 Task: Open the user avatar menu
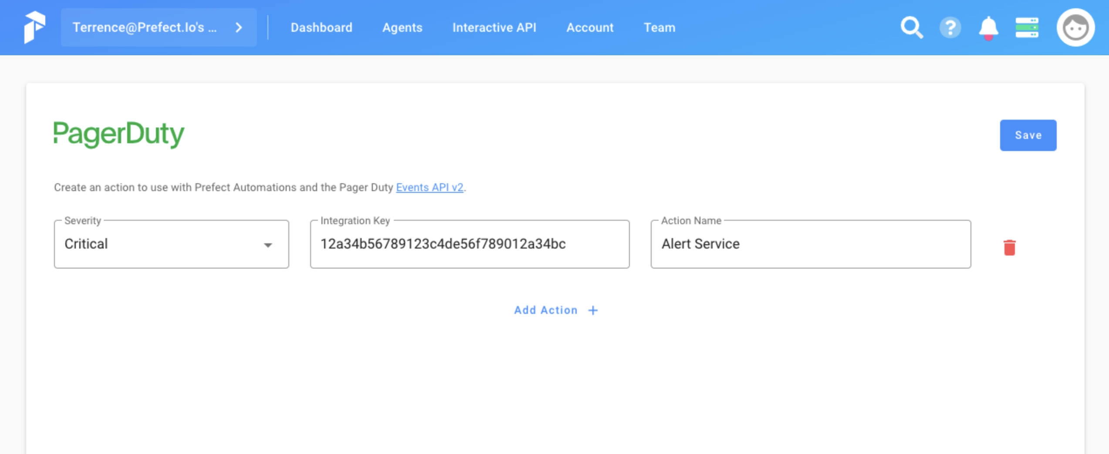(1075, 27)
